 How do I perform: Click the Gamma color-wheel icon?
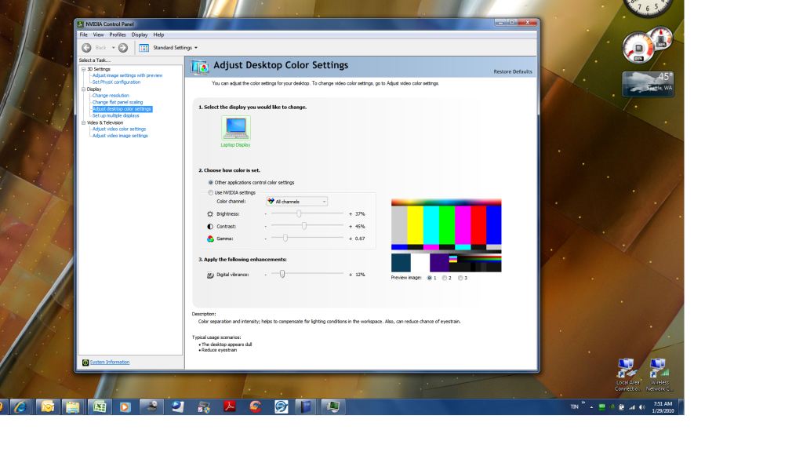(x=210, y=239)
